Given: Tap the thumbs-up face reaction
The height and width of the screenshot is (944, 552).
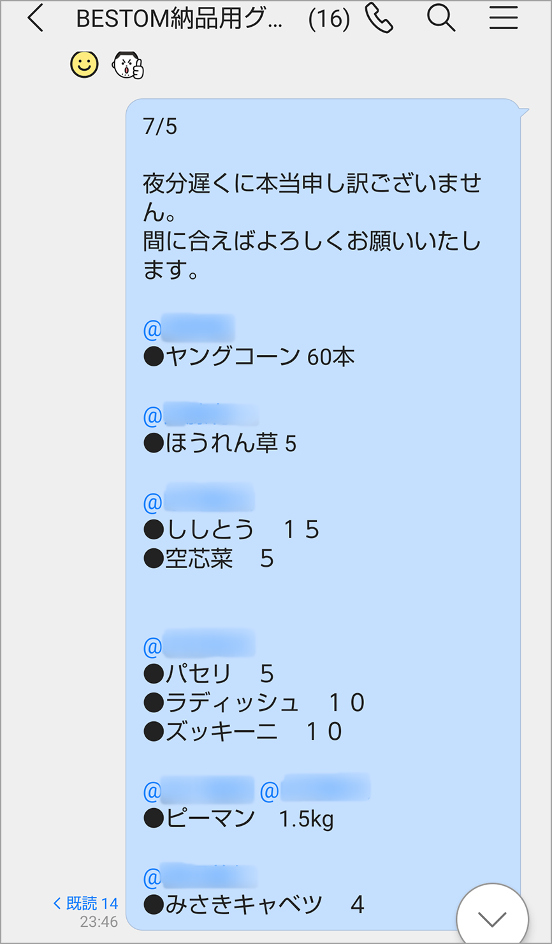Looking at the screenshot, I should click(x=128, y=65).
